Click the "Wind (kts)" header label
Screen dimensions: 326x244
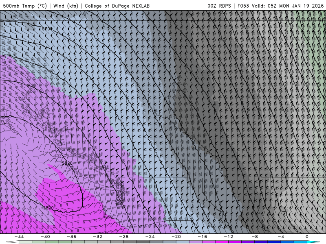click(66, 6)
